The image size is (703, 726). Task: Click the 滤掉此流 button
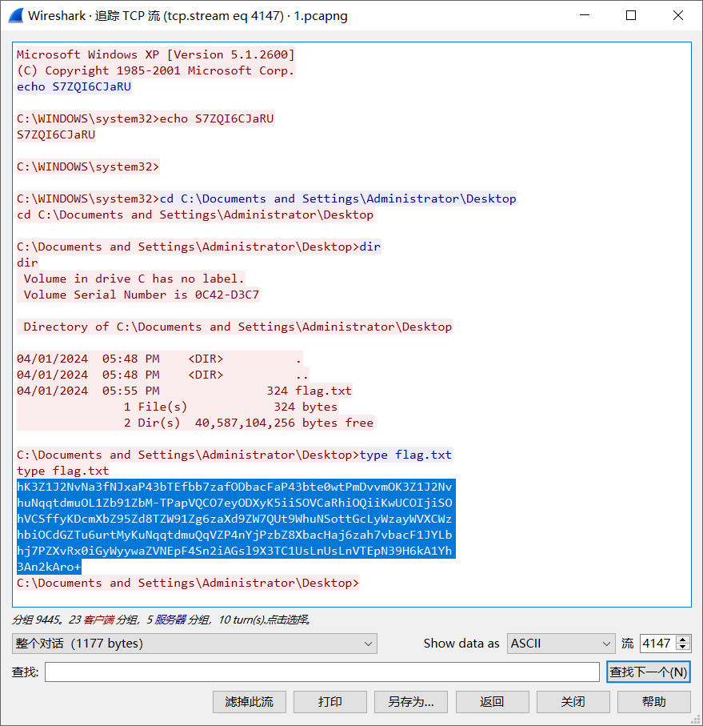(x=250, y=702)
